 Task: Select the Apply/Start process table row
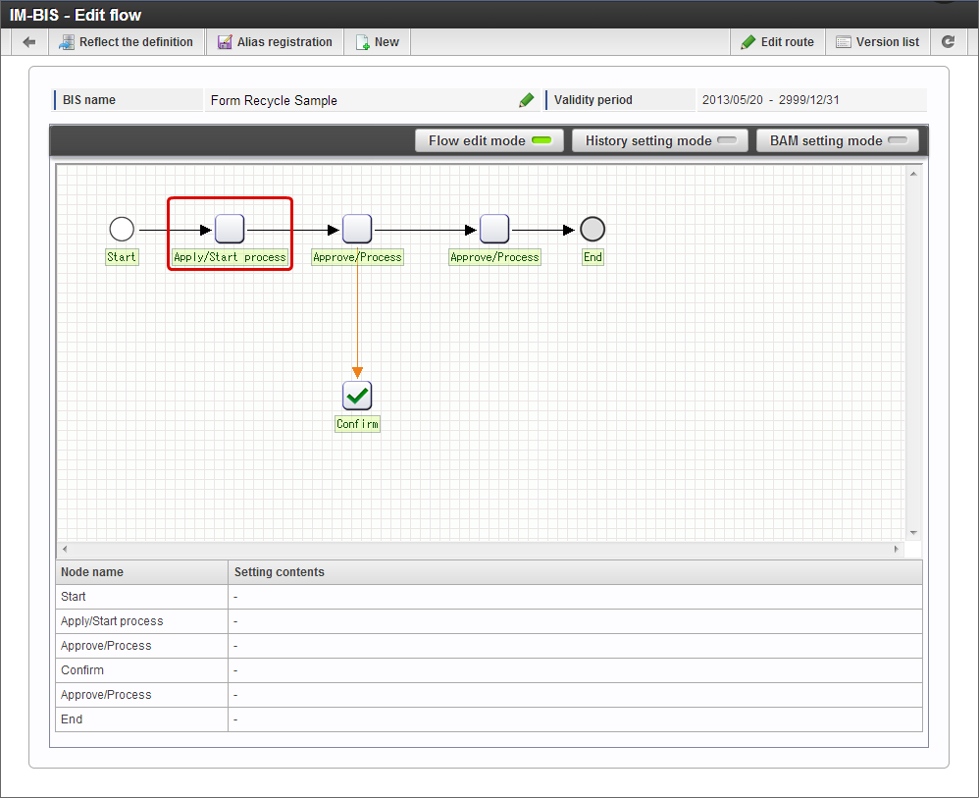[489, 621]
